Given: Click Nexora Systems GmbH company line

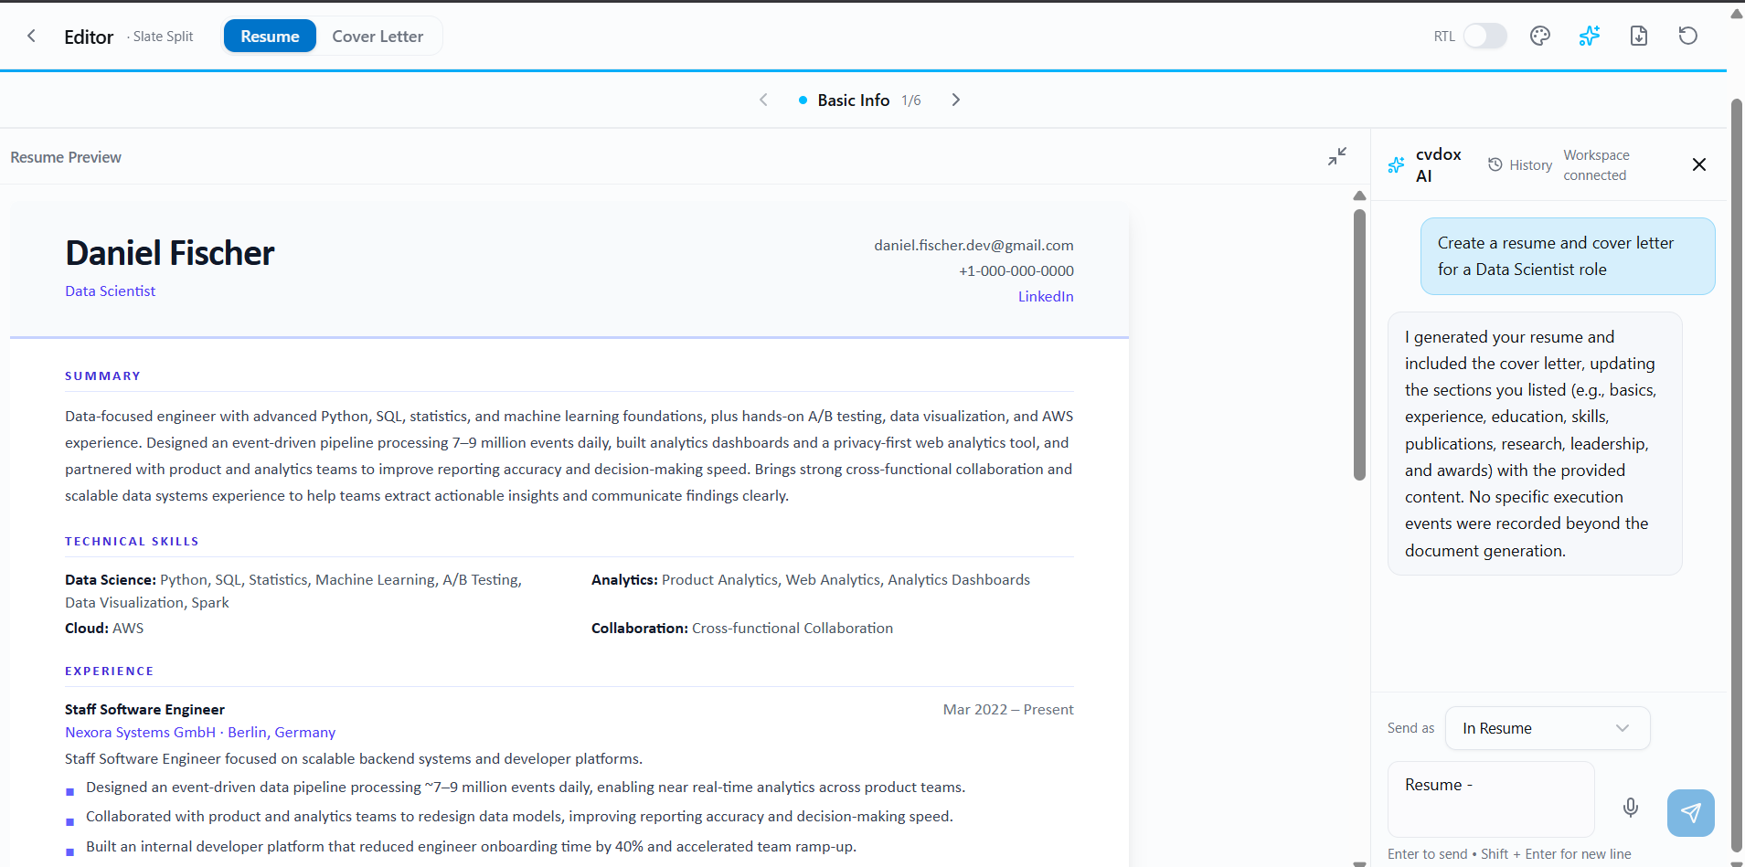Looking at the screenshot, I should click(x=200, y=732).
